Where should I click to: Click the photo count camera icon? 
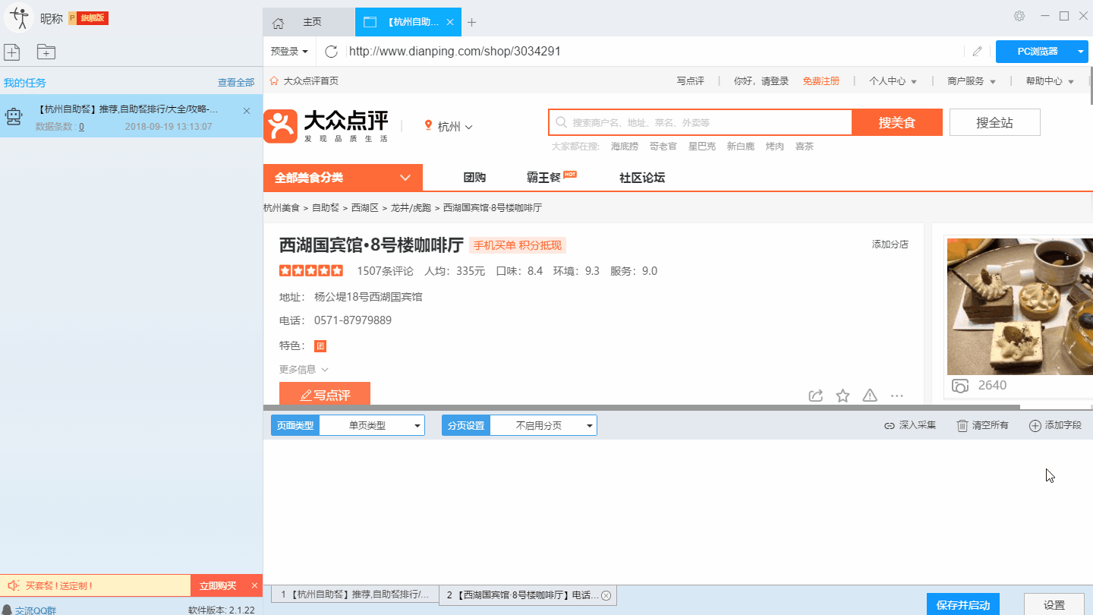pos(960,386)
